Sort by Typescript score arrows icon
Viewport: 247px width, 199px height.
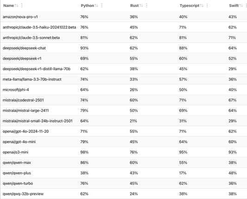202,6
